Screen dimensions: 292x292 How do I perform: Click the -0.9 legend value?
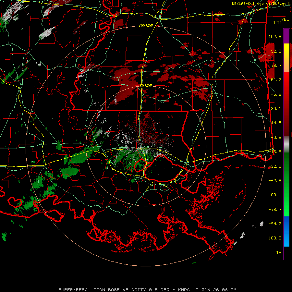[276, 138]
